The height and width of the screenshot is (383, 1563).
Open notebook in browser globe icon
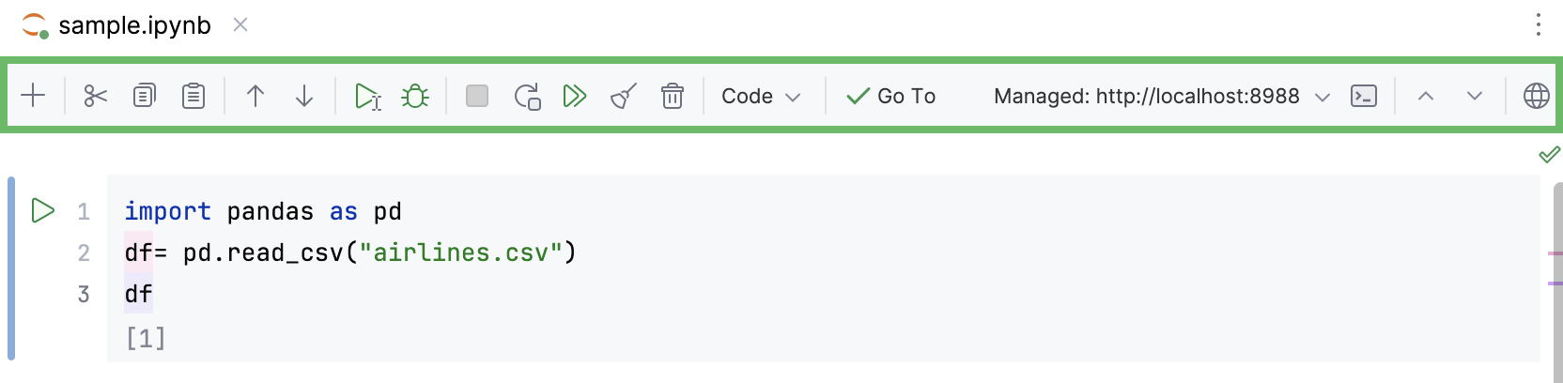tap(1537, 96)
